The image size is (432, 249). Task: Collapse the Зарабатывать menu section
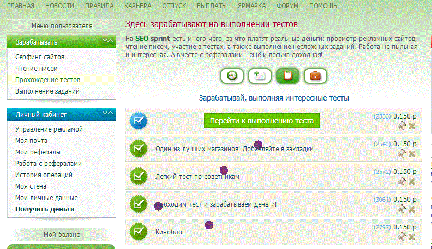pyautogui.click(x=107, y=41)
